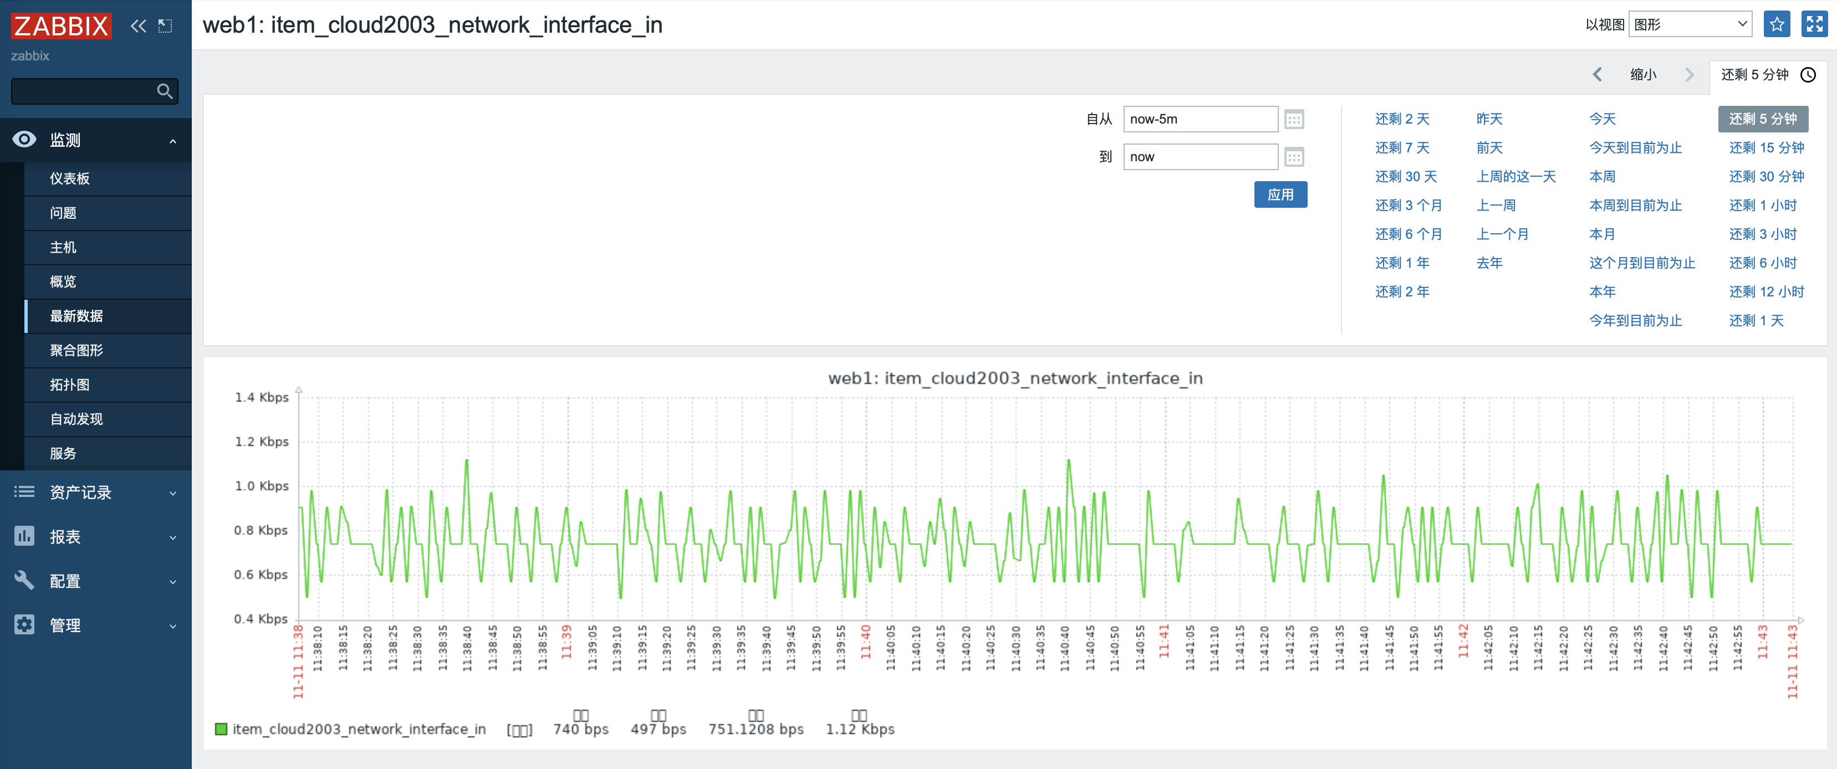Expand the 配置 menu section
The height and width of the screenshot is (769, 1837).
pos(172,582)
